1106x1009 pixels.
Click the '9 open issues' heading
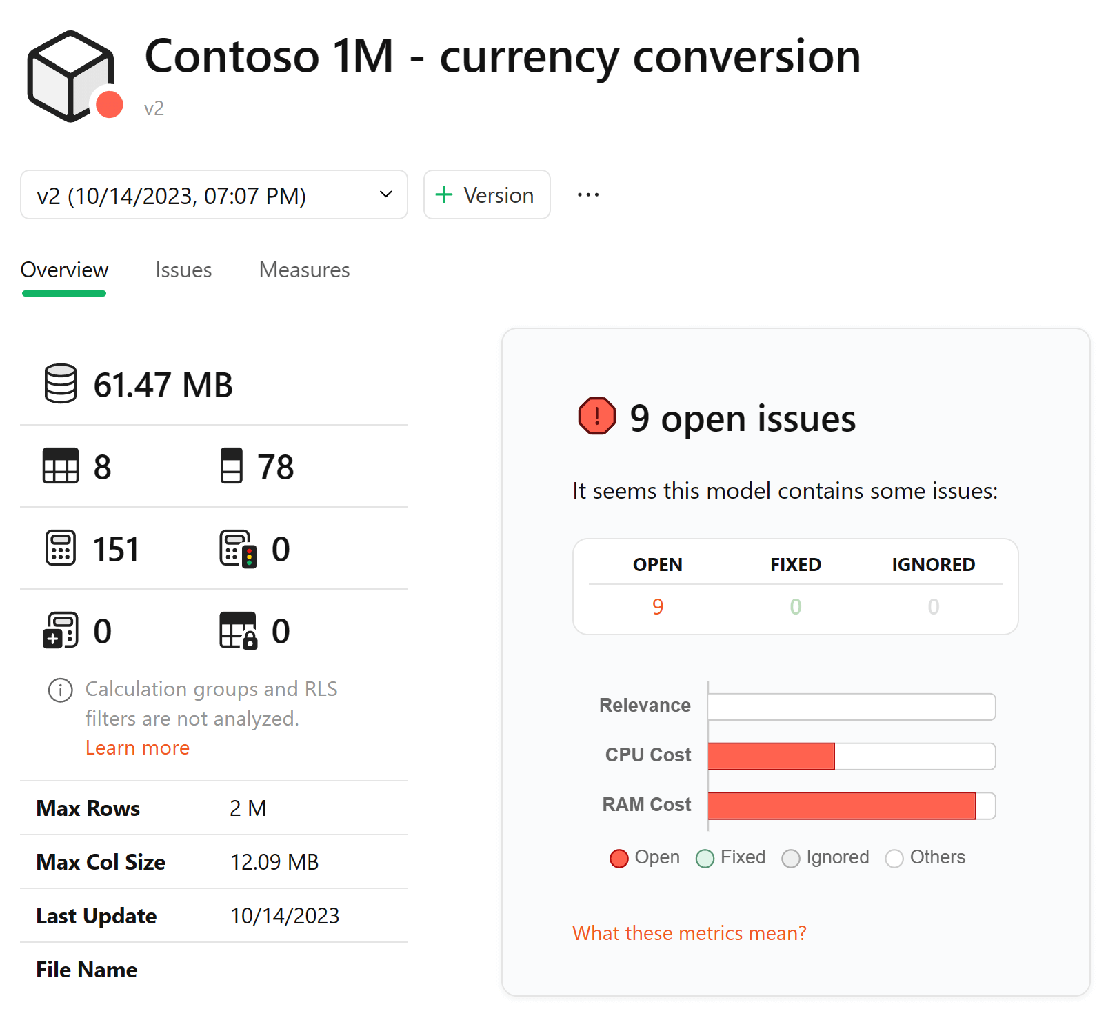click(743, 418)
